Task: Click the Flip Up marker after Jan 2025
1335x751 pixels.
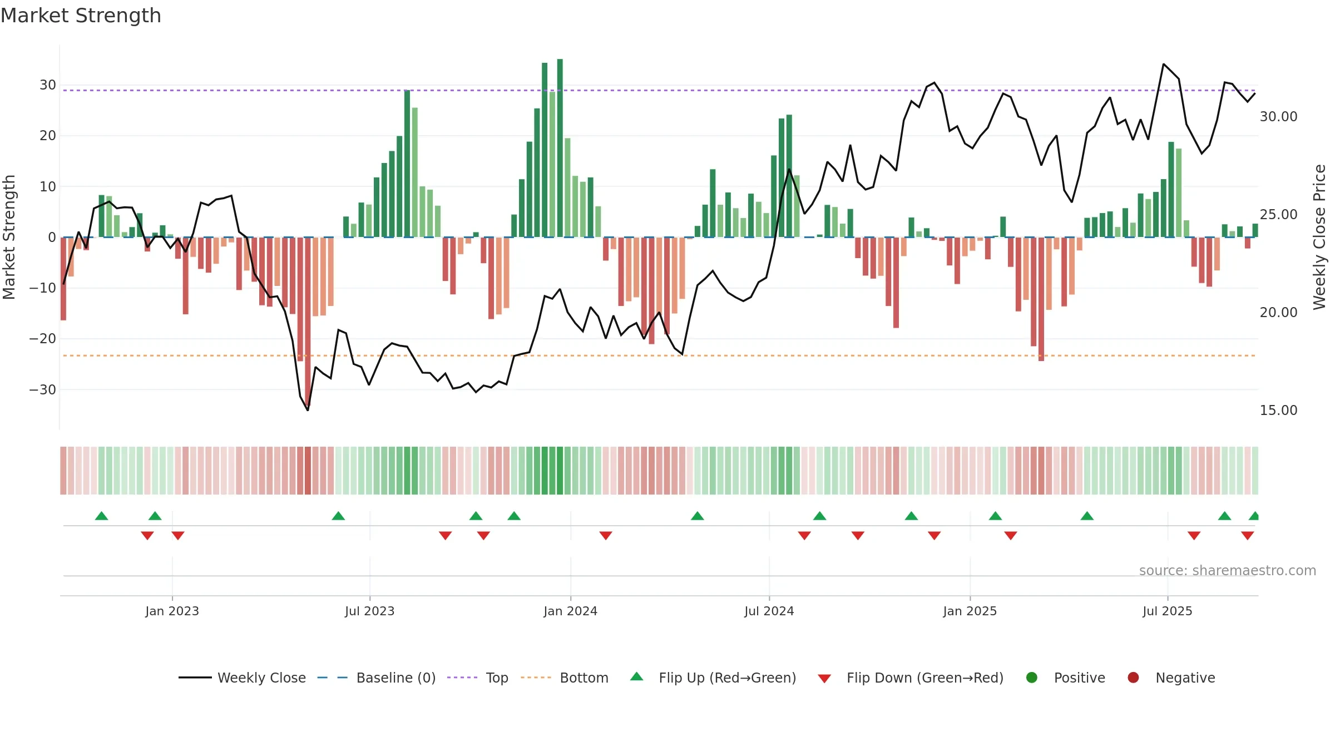Action: (996, 516)
